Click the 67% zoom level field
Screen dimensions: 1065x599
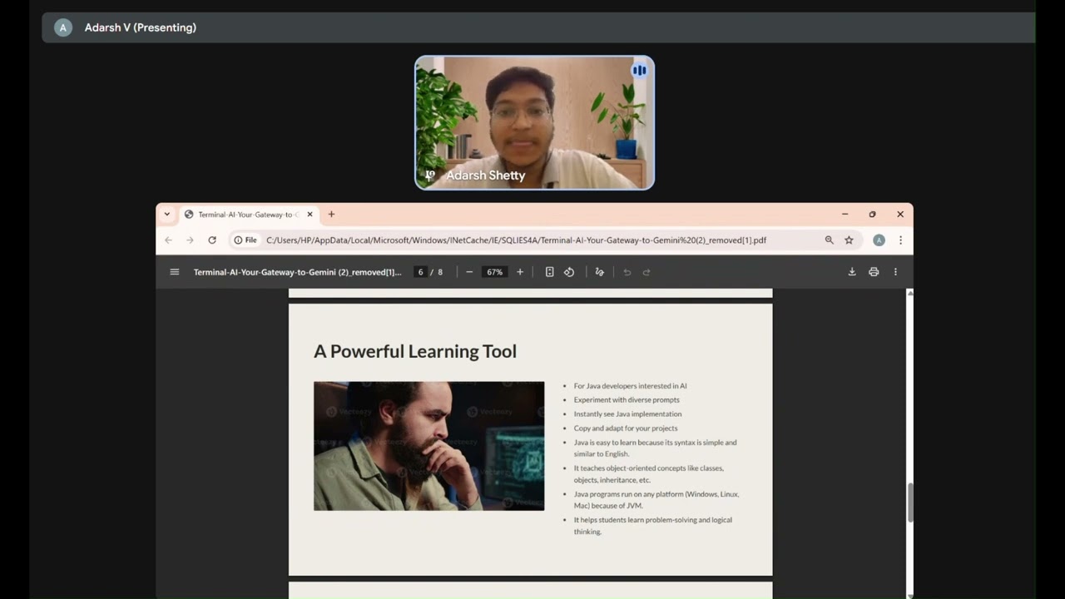tap(495, 272)
